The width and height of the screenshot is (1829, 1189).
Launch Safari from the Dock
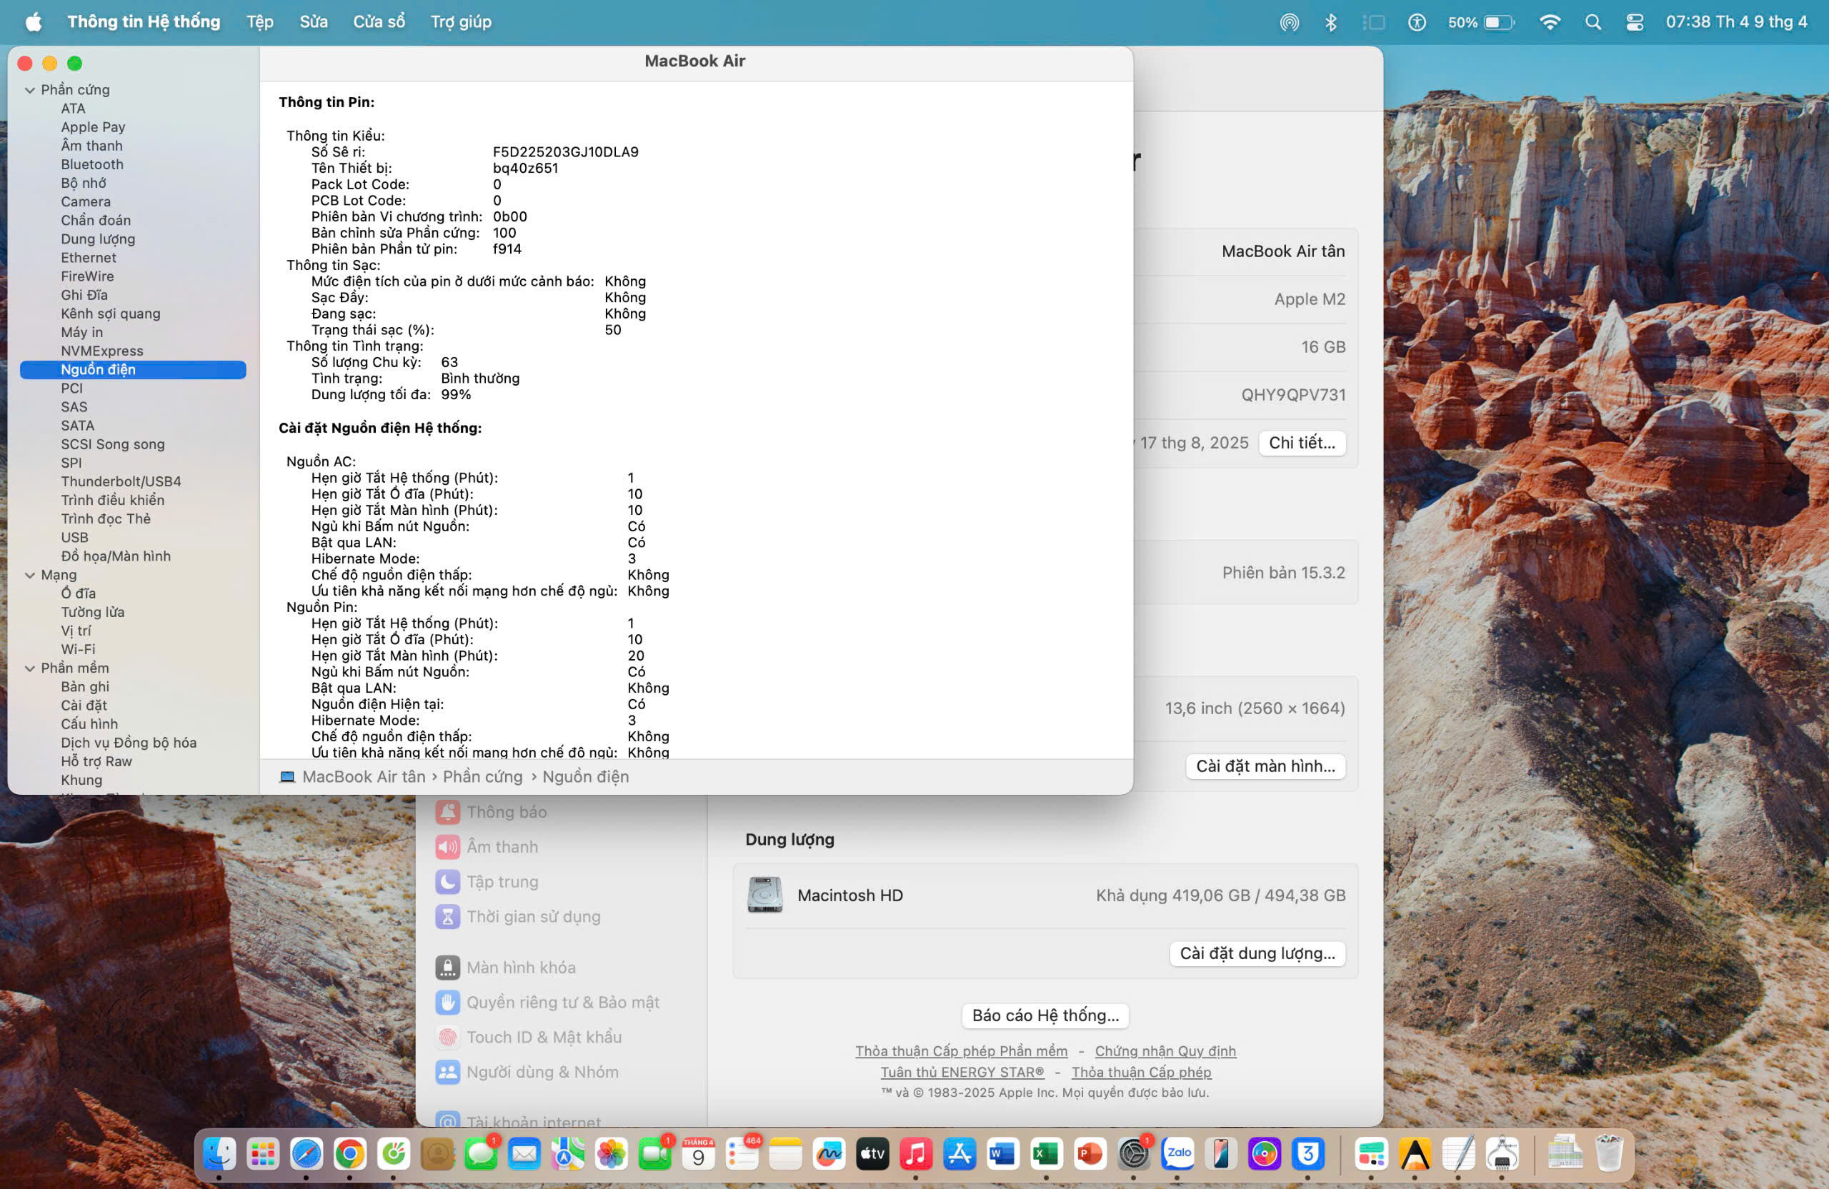[306, 1154]
